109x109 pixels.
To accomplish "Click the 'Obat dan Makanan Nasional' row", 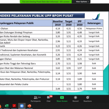I will 26,68.
